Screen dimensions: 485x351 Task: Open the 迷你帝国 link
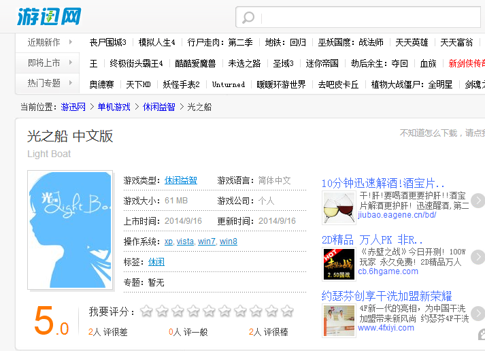pos(322,63)
